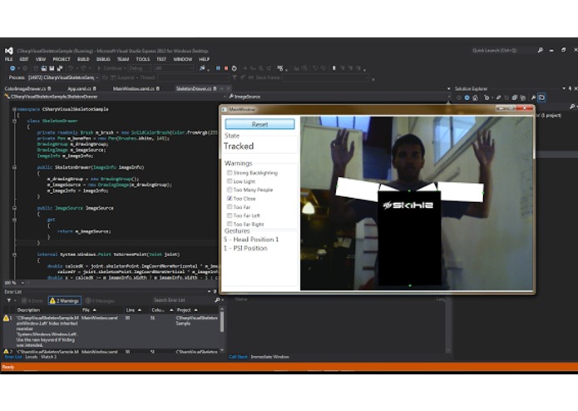578x411 pixels.
Task: Click the Quick Launch input field
Action: 503,50
